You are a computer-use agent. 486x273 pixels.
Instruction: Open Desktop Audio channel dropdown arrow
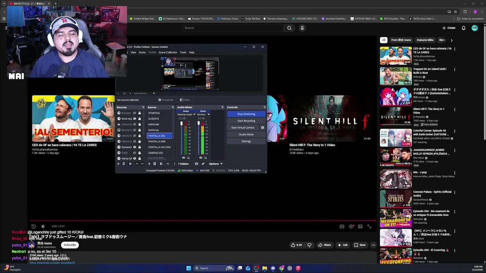click(x=194, y=115)
